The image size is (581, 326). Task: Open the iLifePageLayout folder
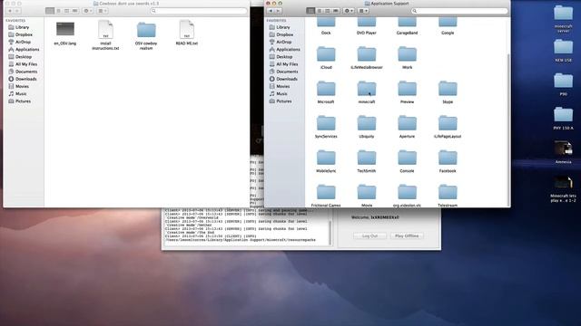pos(448,124)
